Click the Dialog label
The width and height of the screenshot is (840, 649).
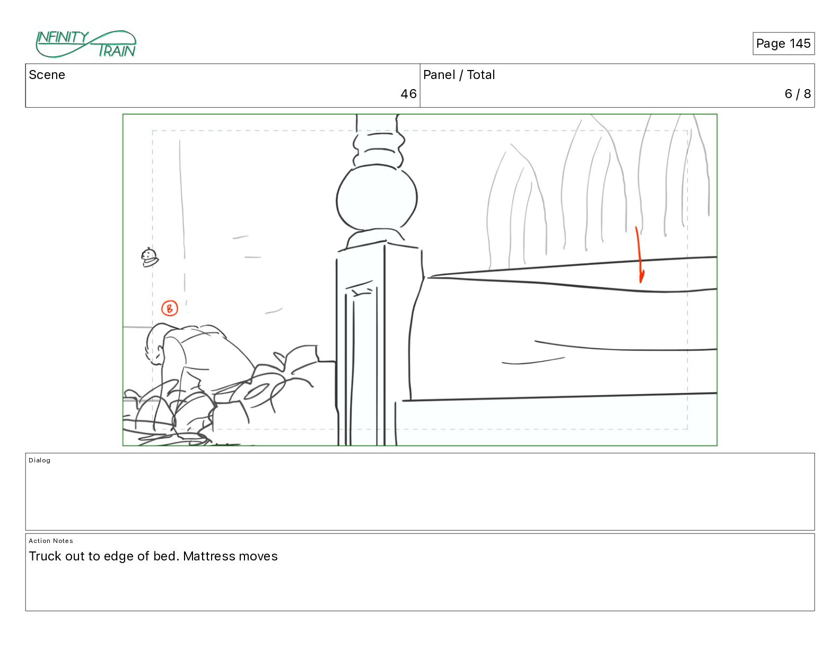click(x=40, y=460)
